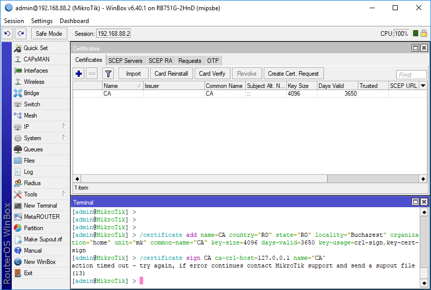Click the redo arrow icon in toolbar
Image resolution: width=431 pixels, height=290 pixels.
[20, 34]
